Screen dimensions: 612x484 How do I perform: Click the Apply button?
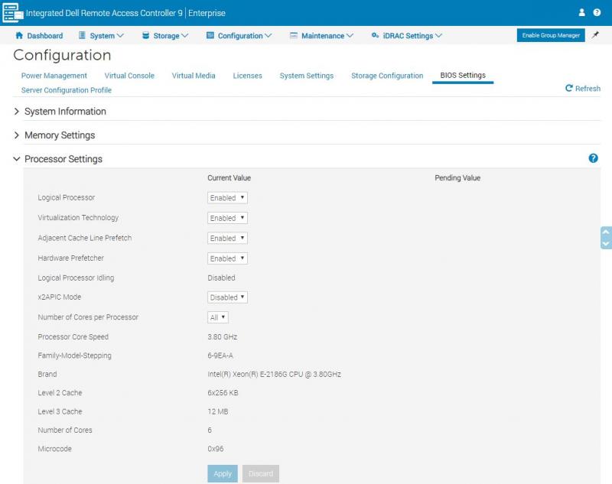click(x=223, y=473)
